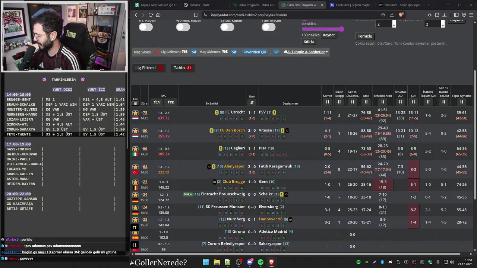Click the Temizle button
Image resolution: width=477 pixels, height=268 pixels.
pos(365,36)
